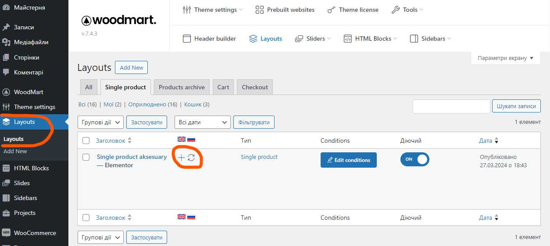Click the Edit conditions button
The width and height of the screenshot is (550, 246).
point(349,160)
